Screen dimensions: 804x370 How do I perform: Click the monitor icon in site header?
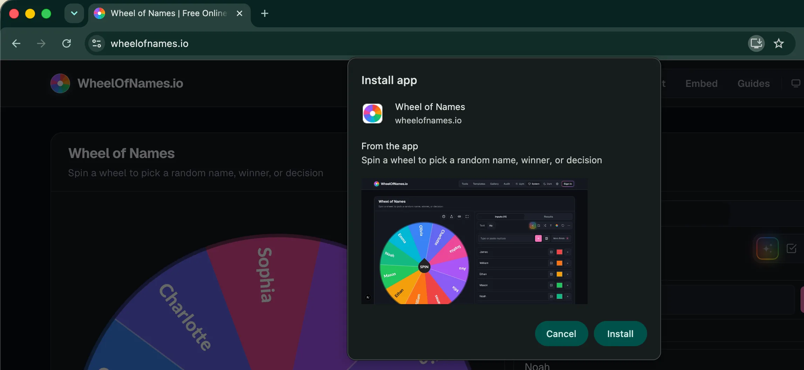[796, 83]
